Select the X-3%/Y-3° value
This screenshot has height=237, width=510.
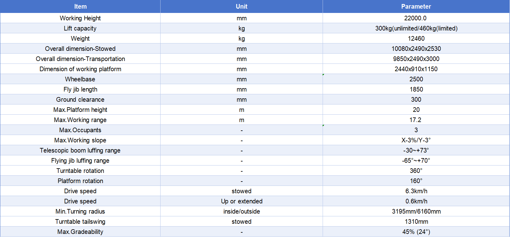416,140
